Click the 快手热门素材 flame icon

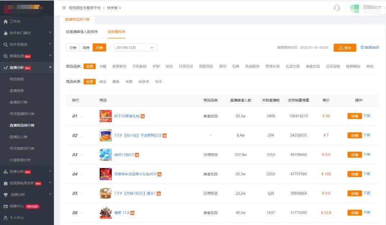point(6,33)
